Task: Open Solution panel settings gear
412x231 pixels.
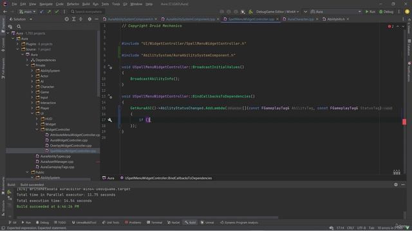Action: [x=89, y=19]
